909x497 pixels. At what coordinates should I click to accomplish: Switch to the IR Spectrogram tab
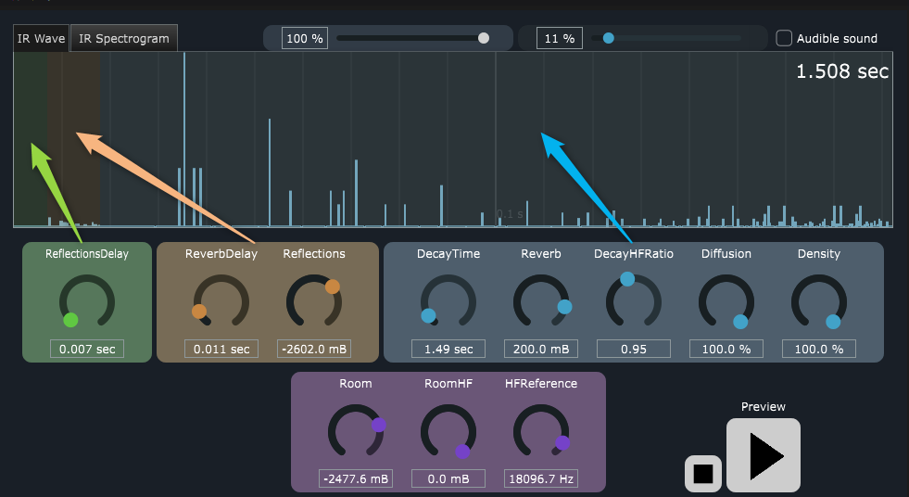tap(123, 39)
